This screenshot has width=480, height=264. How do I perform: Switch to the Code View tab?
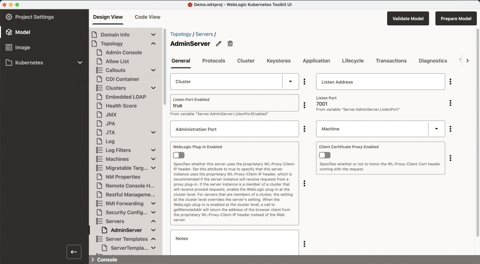148,17
